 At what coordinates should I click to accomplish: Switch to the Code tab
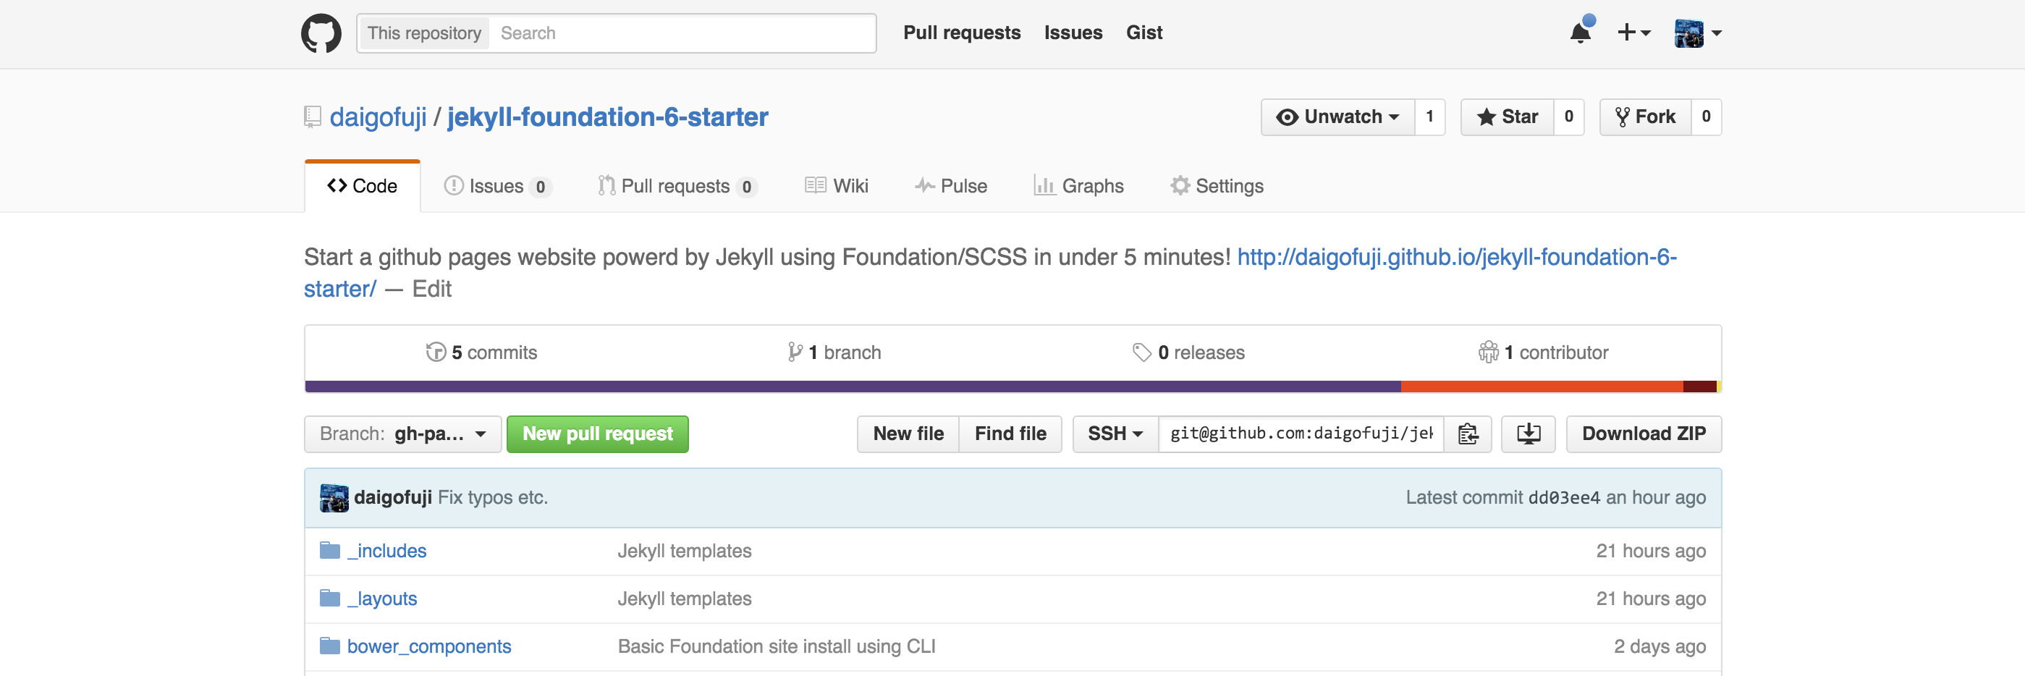363,186
